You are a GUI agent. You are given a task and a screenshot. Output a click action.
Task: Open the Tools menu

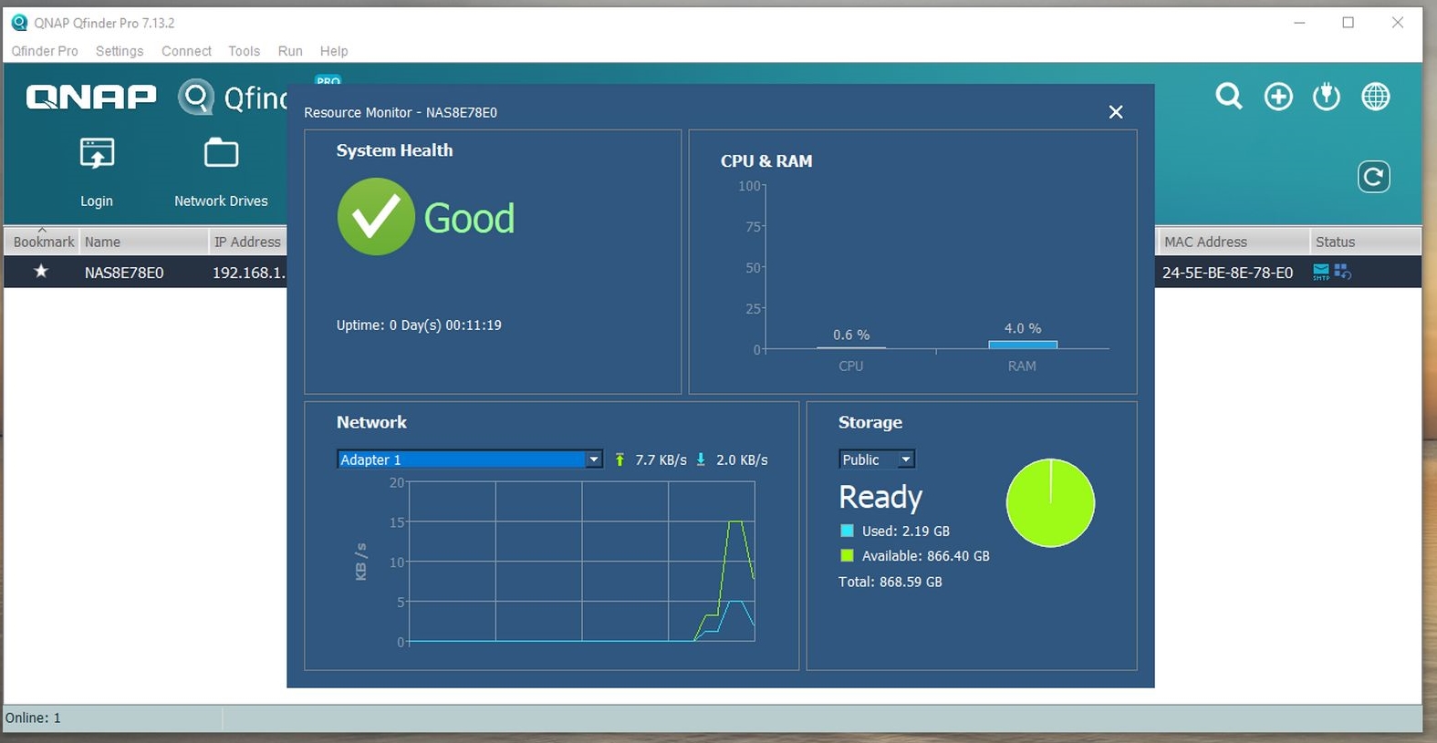tap(244, 51)
